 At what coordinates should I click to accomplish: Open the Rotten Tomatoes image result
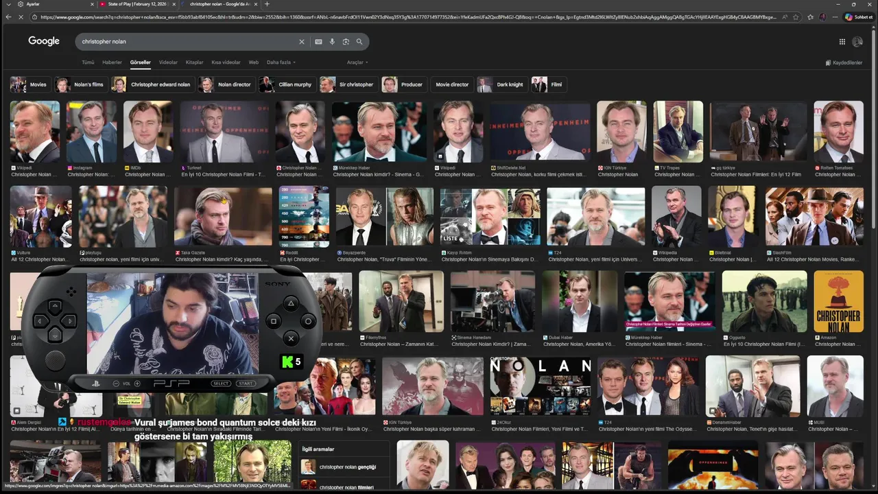click(x=838, y=132)
